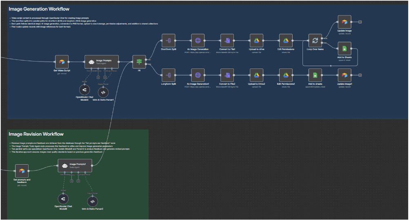
Task: Open the Upload to Drive2 node
Action: pos(256,75)
